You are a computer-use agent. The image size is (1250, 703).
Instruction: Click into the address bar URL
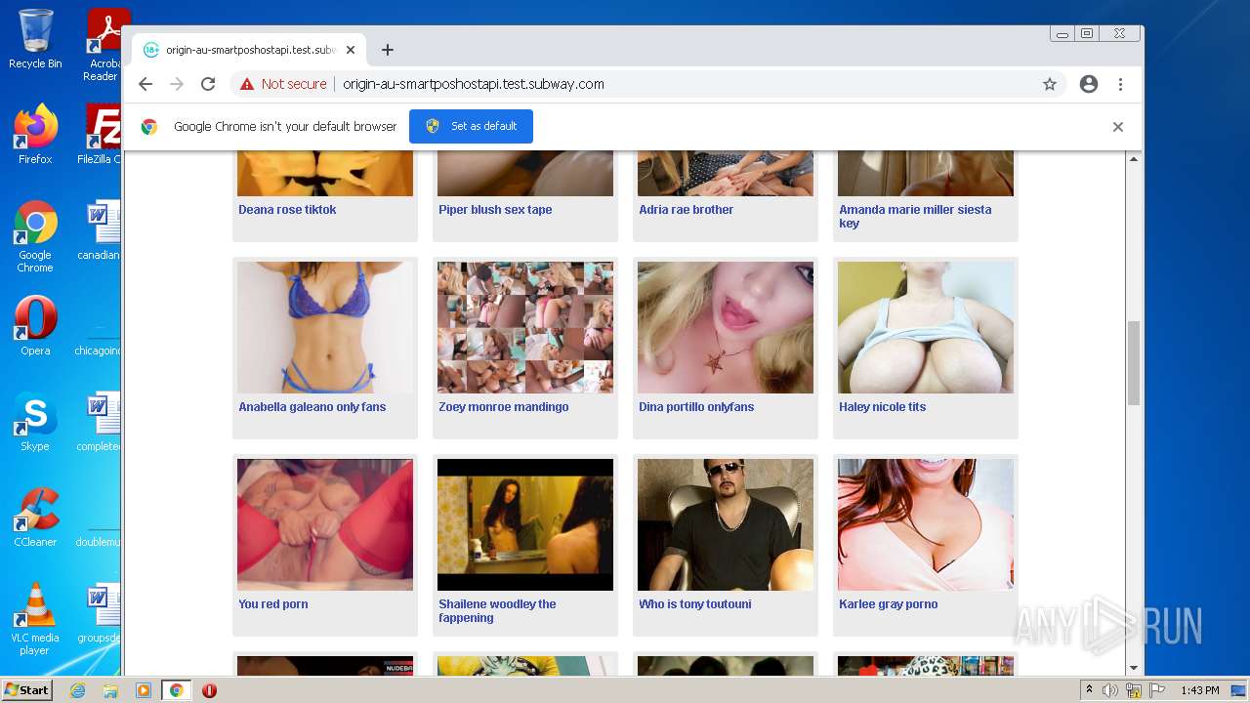474,84
